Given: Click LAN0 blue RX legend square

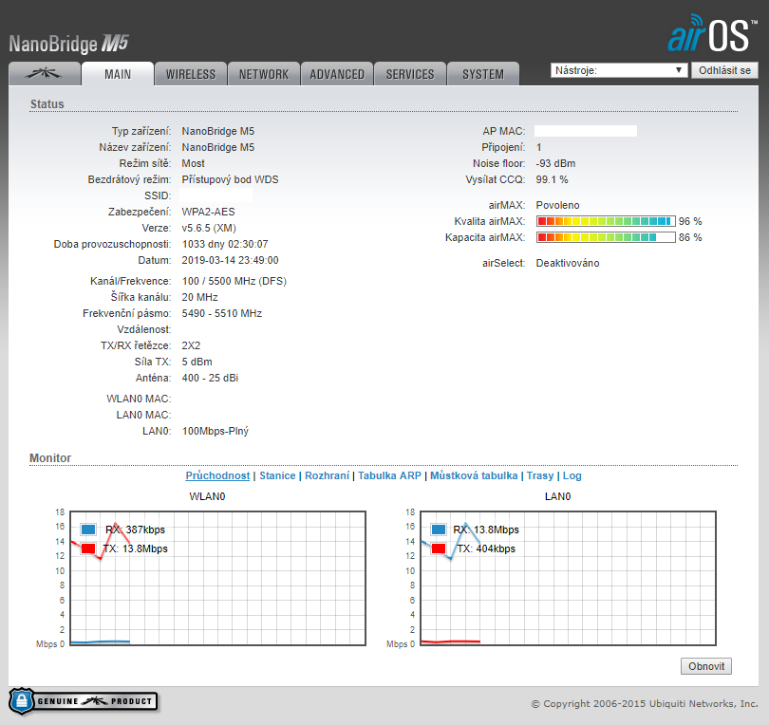Looking at the screenshot, I should 439,530.
